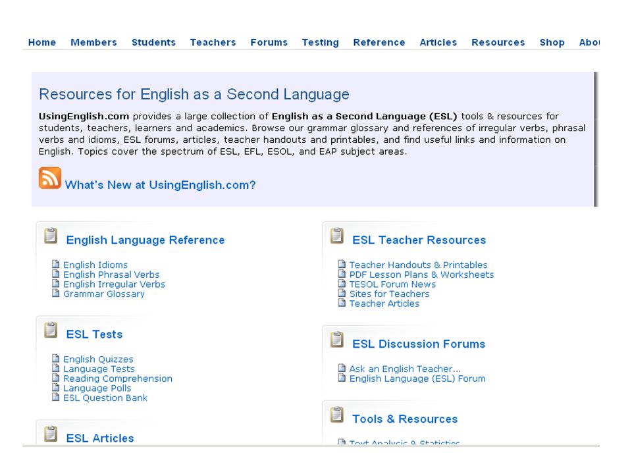Open the Reference menu item
Screen dimensions: 632x474
(x=379, y=42)
